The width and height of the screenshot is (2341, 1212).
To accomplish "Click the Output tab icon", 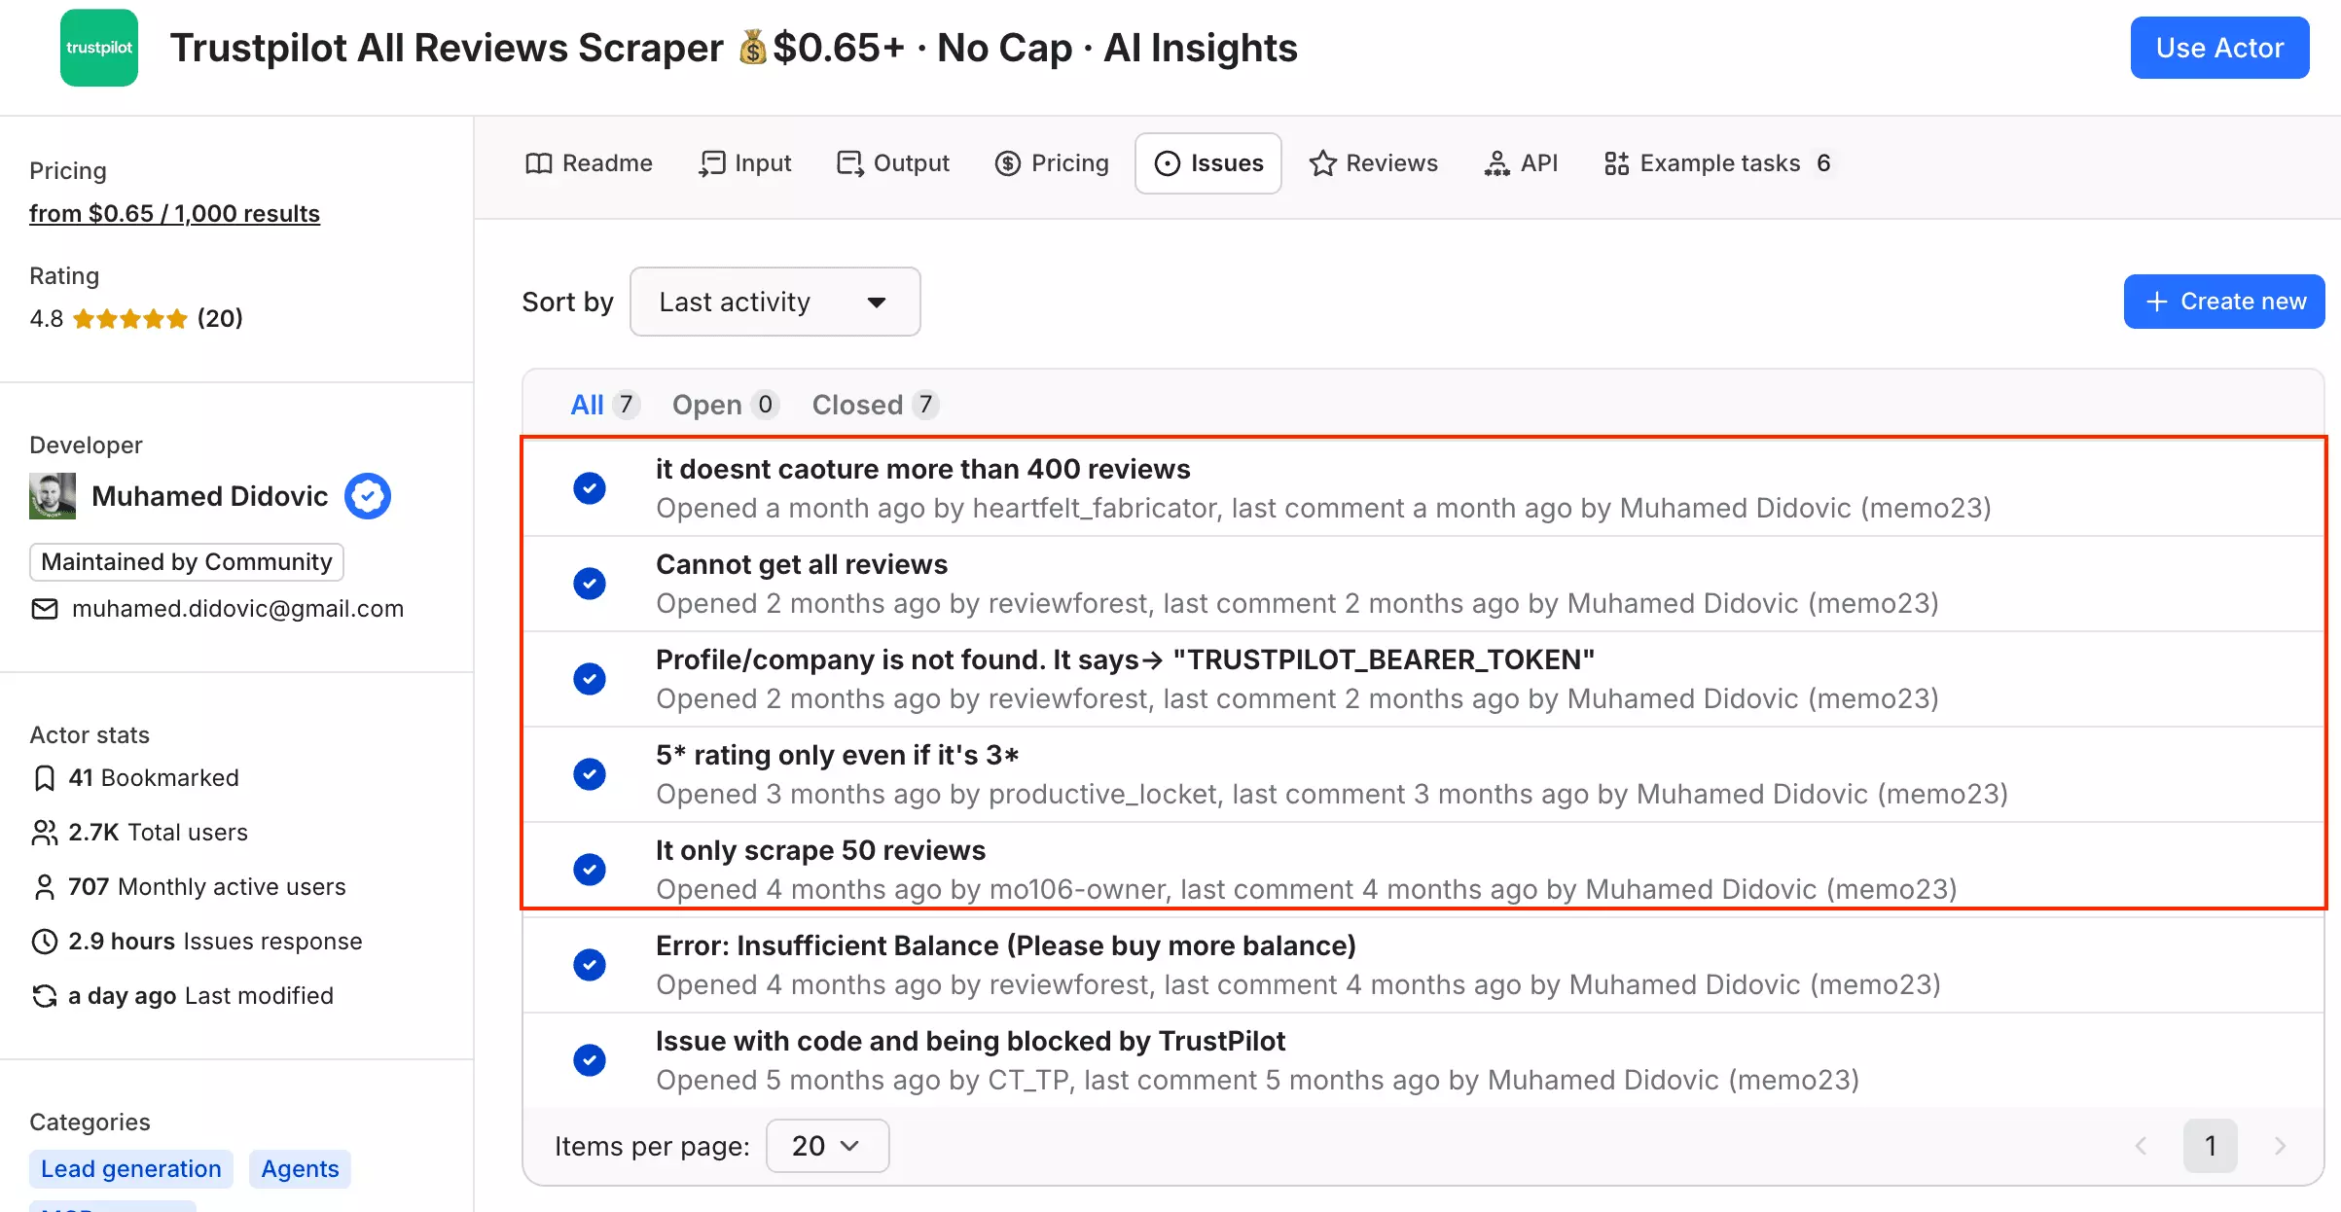I will (849, 163).
